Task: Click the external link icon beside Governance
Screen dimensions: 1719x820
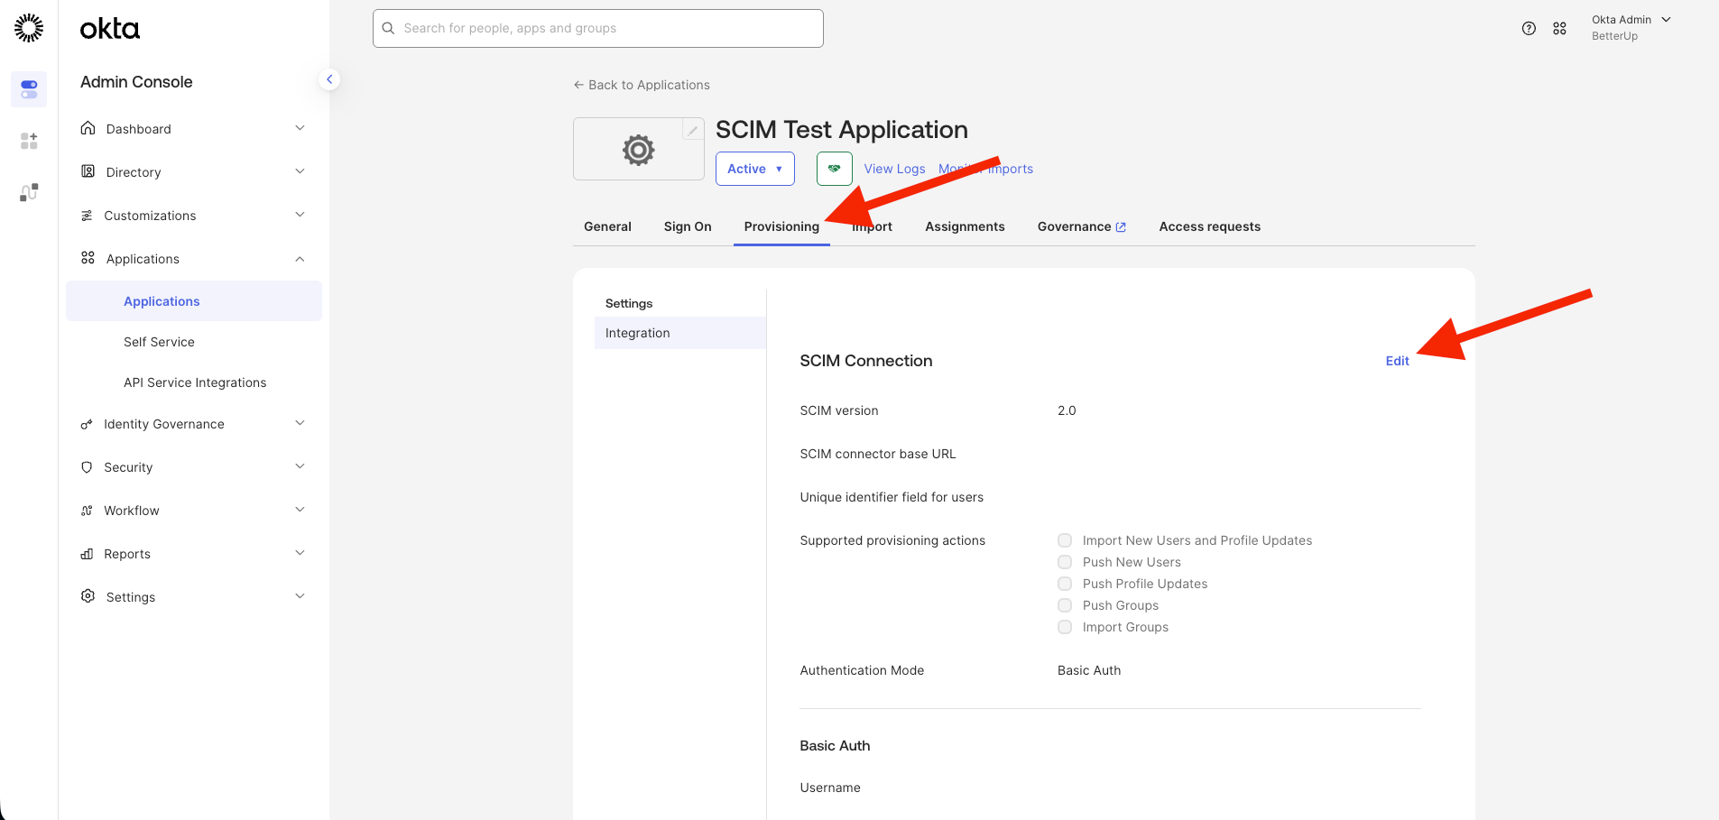Action: pos(1121,227)
